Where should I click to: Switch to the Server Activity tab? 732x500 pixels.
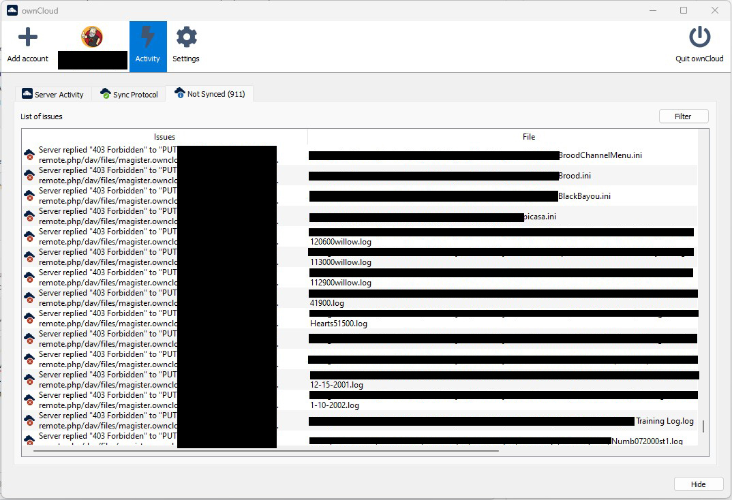(x=52, y=93)
